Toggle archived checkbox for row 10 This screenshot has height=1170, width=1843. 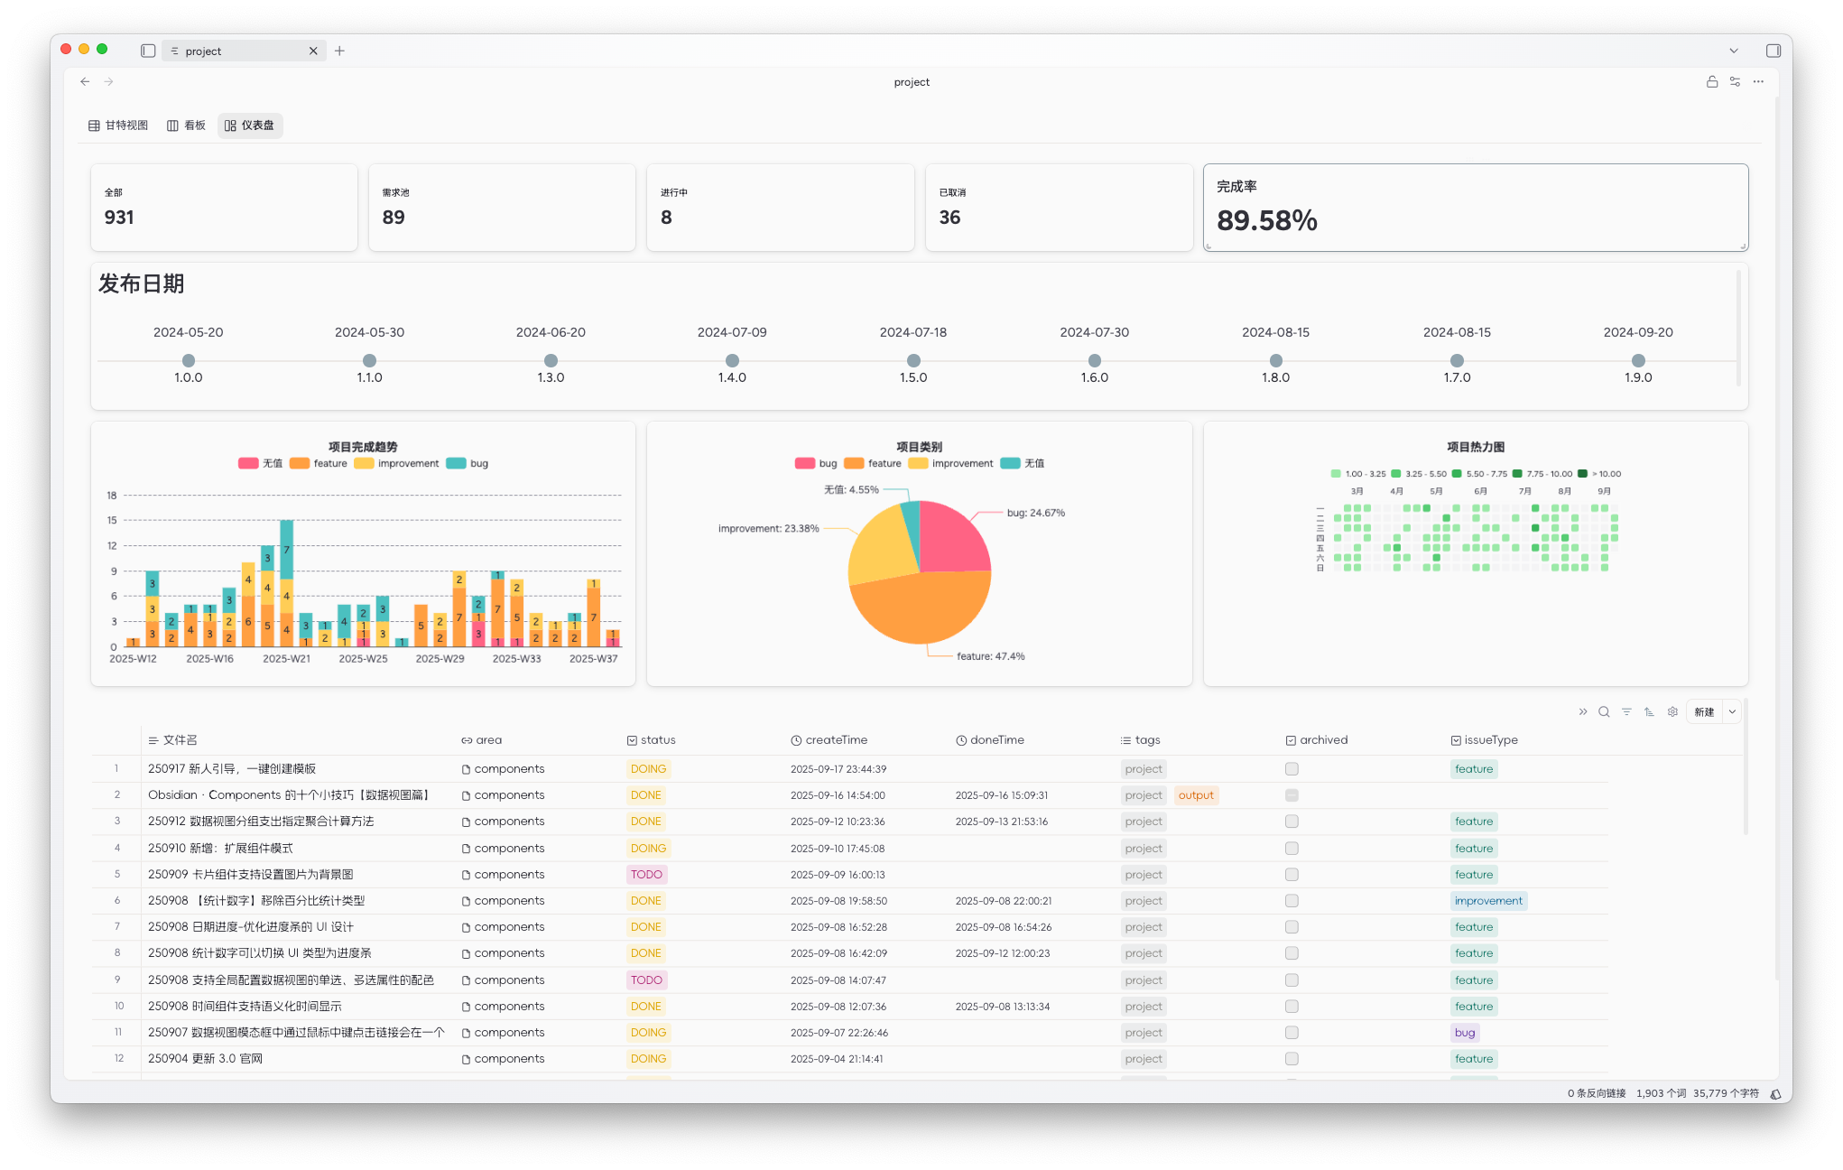click(1292, 1007)
